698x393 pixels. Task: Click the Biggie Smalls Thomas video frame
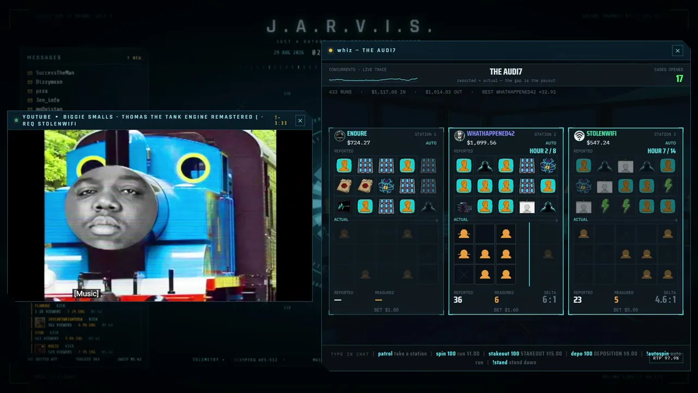pos(160,215)
